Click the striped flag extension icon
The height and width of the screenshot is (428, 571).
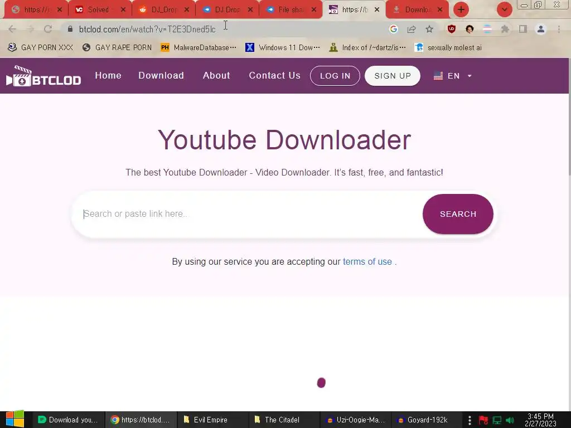pos(487,29)
